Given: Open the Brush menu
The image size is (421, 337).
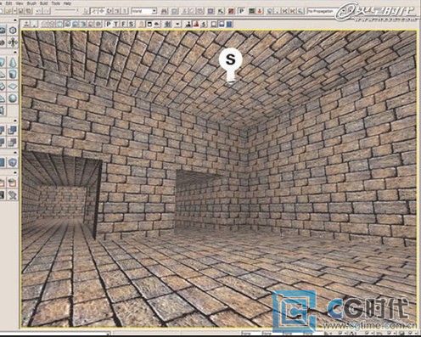Looking at the screenshot, I should tap(31, 3).
